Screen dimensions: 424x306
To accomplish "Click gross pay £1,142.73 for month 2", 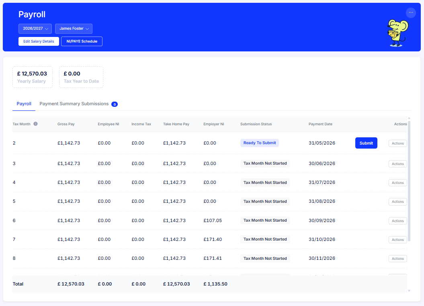I will point(69,143).
